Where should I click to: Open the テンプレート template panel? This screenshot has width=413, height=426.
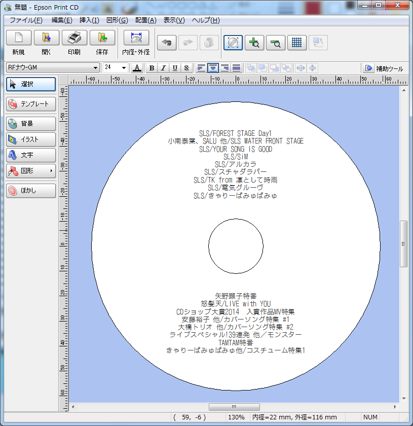(31, 104)
